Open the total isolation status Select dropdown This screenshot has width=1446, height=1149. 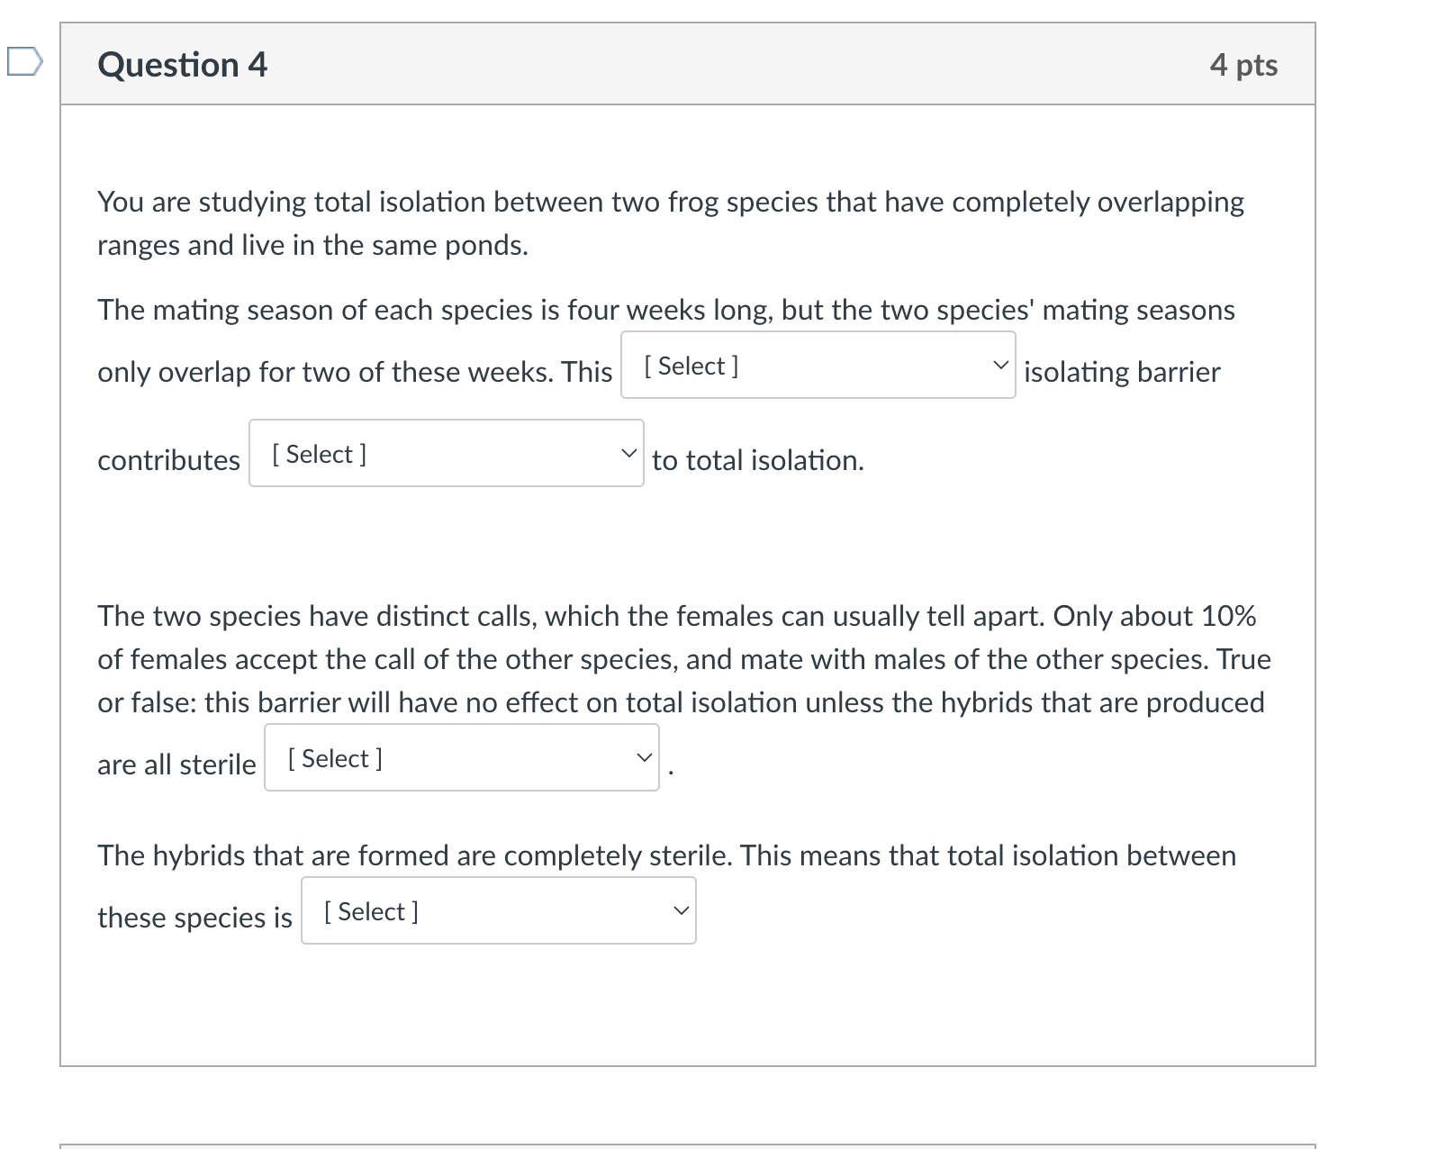498,910
